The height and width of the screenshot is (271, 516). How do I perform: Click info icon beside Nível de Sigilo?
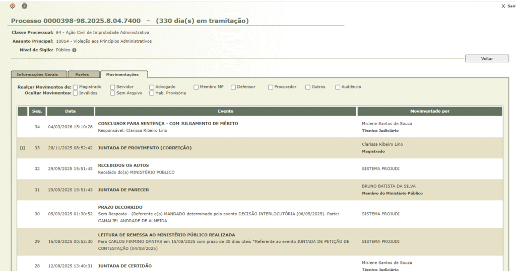(x=74, y=50)
